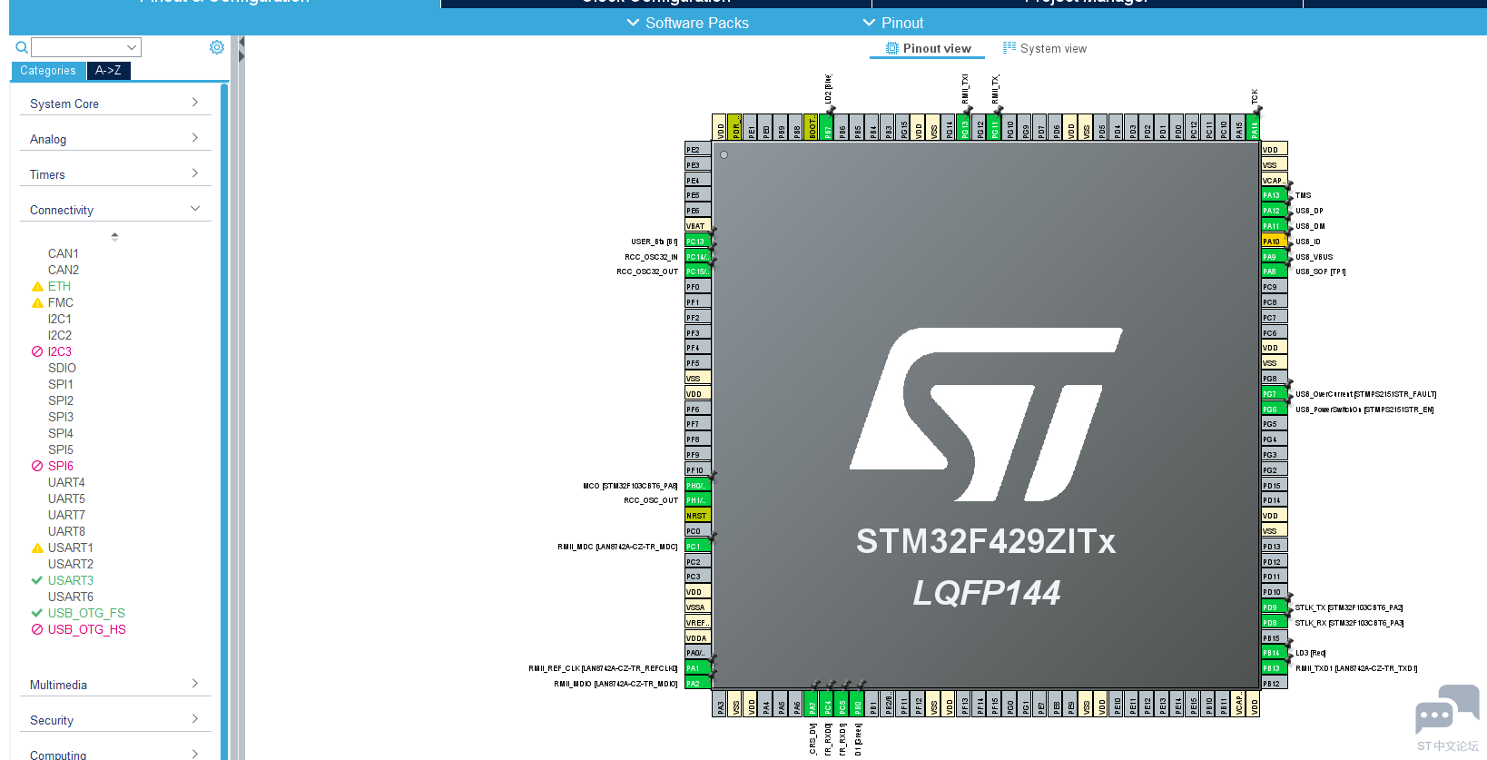This screenshot has width=1487, height=760.
Task: Click the forbidden icon beside SPI6
Action: click(x=37, y=466)
